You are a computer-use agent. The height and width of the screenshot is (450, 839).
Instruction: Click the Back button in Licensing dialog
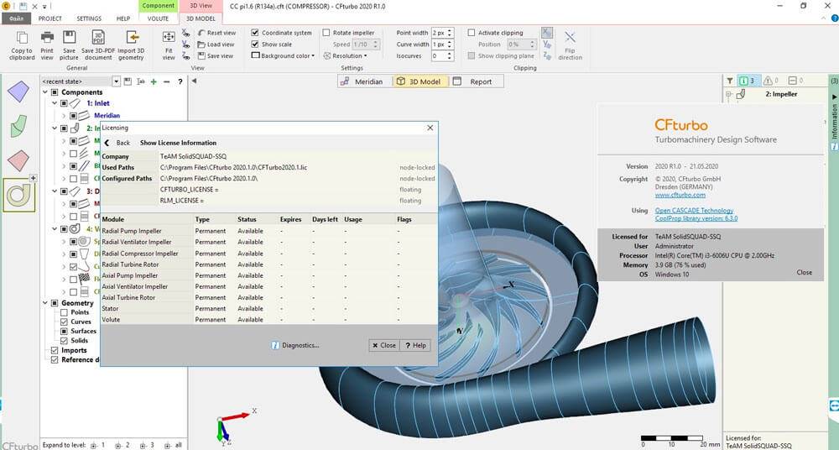click(117, 143)
